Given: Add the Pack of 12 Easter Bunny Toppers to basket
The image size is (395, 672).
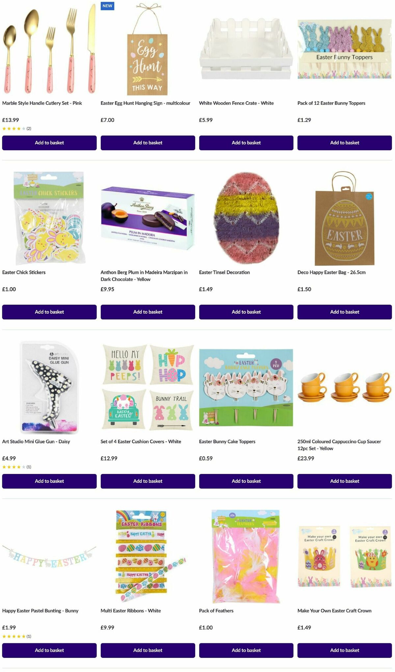Looking at the screenshot, I should tap(344, 143).
